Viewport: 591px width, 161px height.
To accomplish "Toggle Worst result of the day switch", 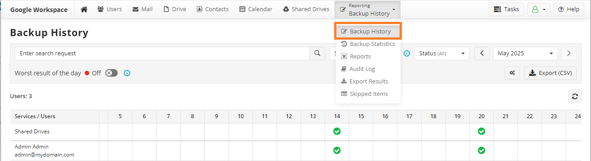I will click(112, 73).
